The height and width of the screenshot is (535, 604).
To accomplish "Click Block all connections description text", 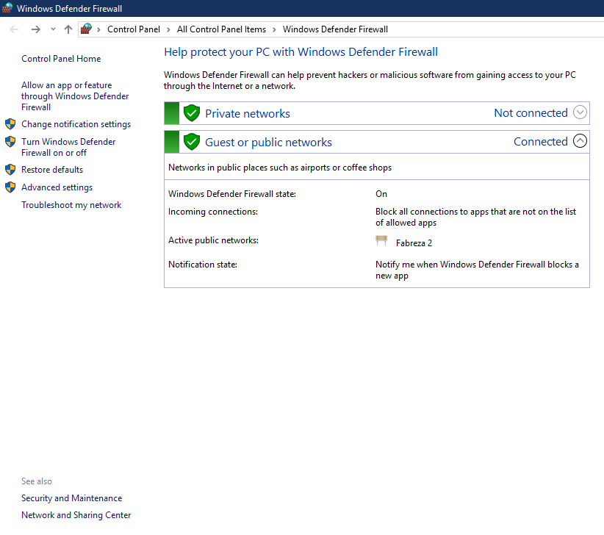I will [475, 217].
